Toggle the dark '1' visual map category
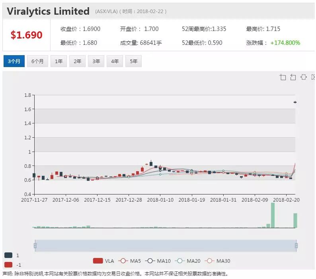 pyautogui.click(x=12, y=255)
